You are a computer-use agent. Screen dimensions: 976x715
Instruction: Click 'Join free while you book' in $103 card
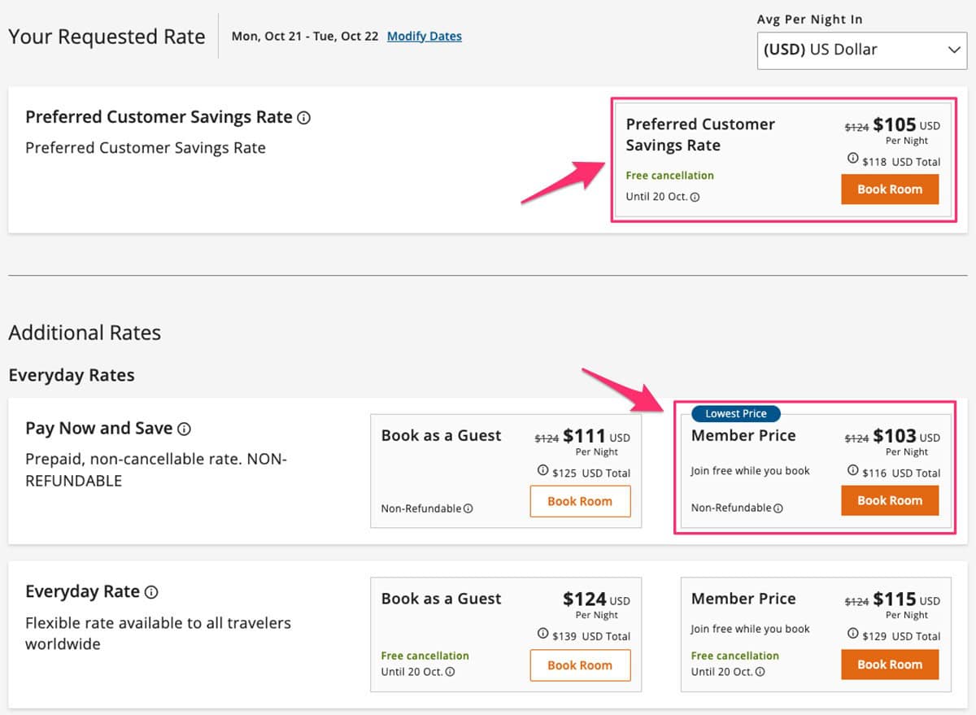coord(751,471)
